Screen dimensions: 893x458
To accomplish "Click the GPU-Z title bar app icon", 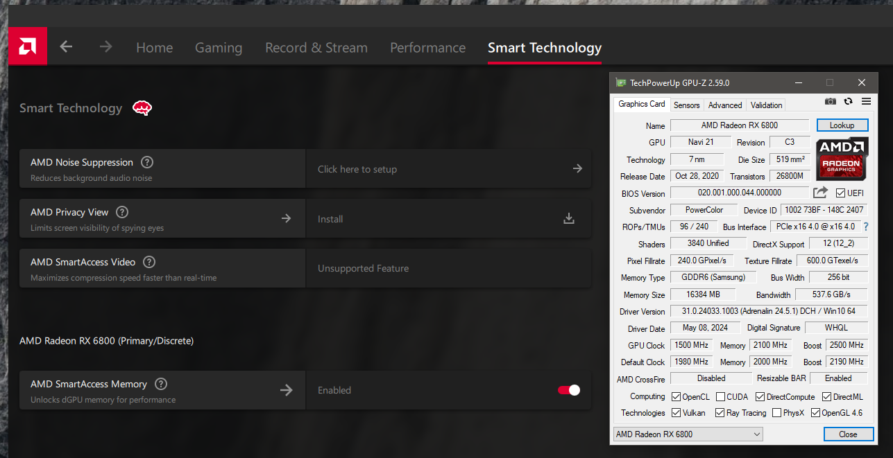I will [621, 82].
